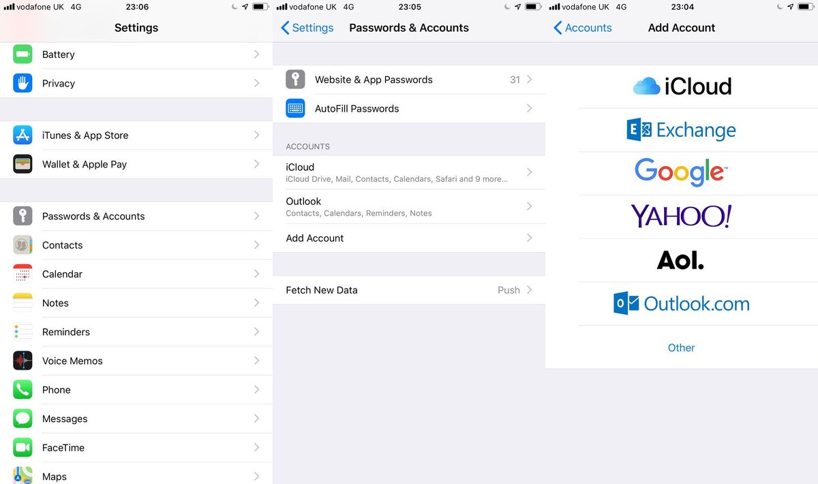The width and height of the screenshot is (818, 484).
Task: Open Wallet & Apple Pay via its icon
Action: pyautogui.click(x=22, y=164)
